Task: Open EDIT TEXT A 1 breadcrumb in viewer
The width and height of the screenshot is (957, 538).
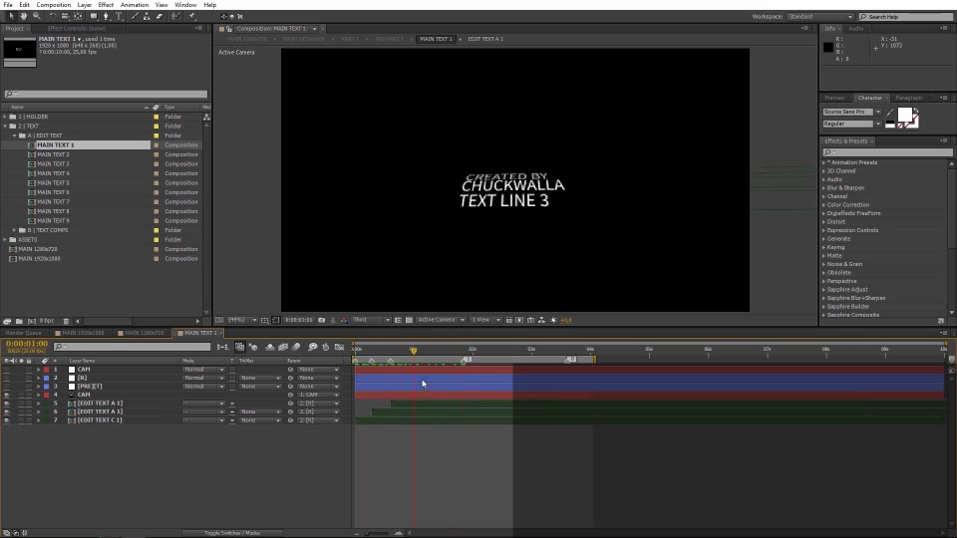Action: coord(485,39)
